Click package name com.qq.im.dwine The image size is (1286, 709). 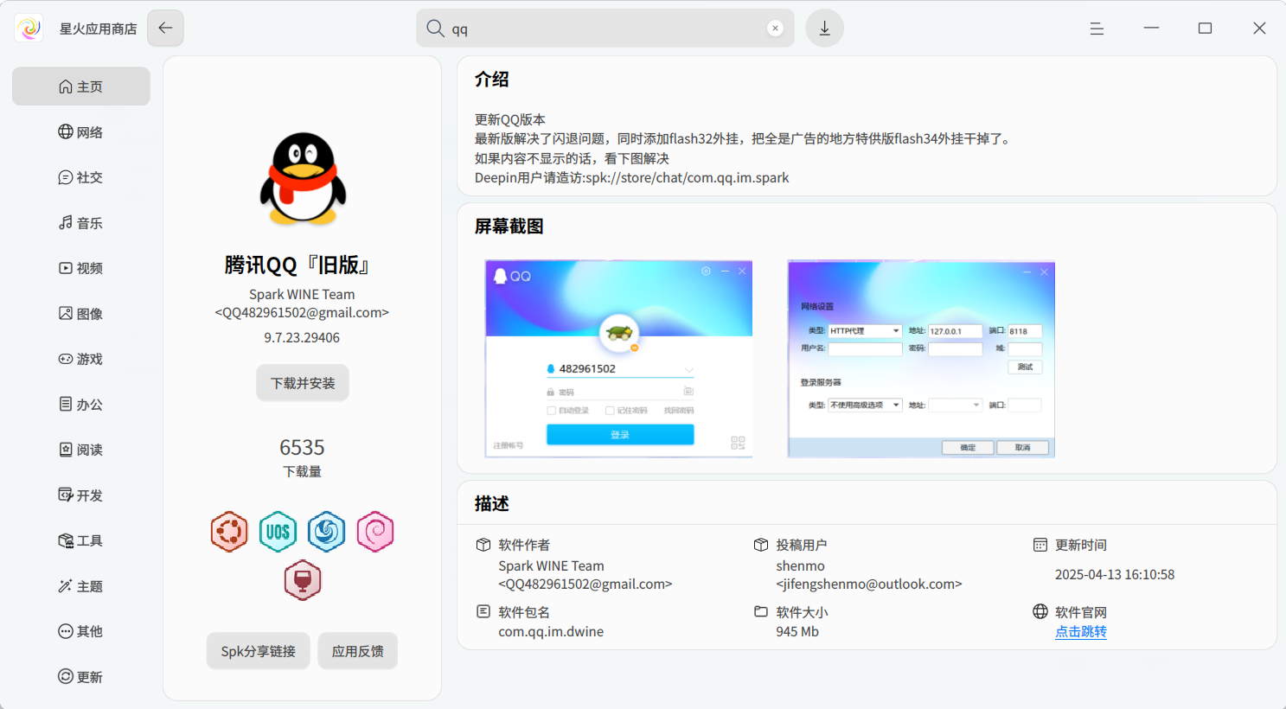click(x=551, y=632)
